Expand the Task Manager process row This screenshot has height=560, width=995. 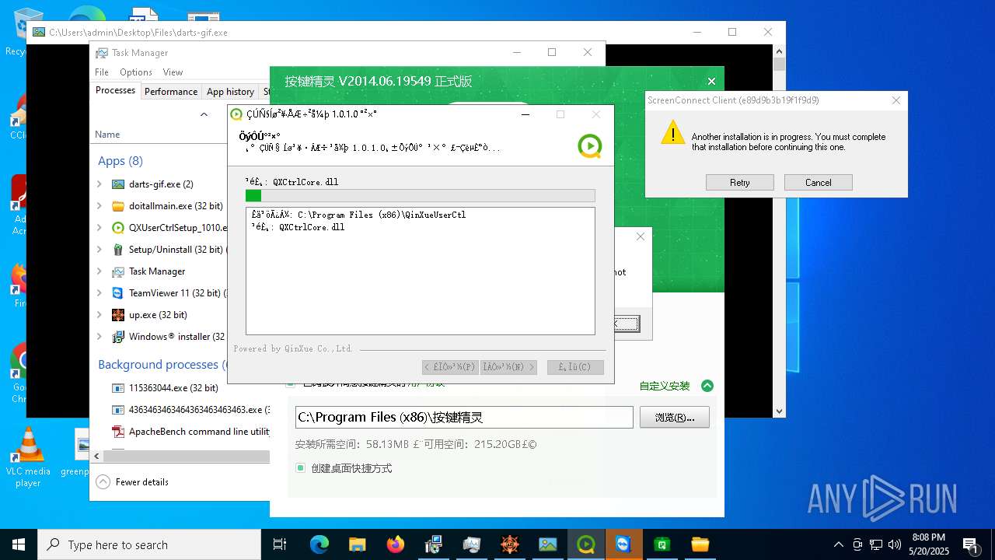99,271
